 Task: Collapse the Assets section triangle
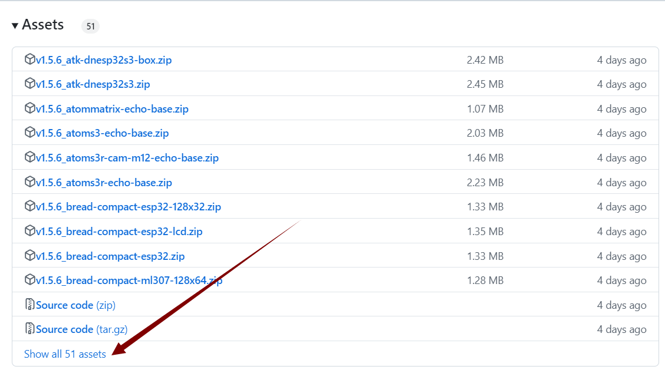tap(15, 26)
